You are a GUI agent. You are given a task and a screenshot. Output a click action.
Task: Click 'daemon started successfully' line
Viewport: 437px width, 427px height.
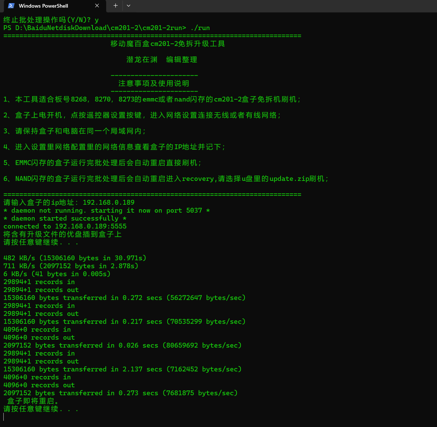pyautogui.click(x=65, y=218)
